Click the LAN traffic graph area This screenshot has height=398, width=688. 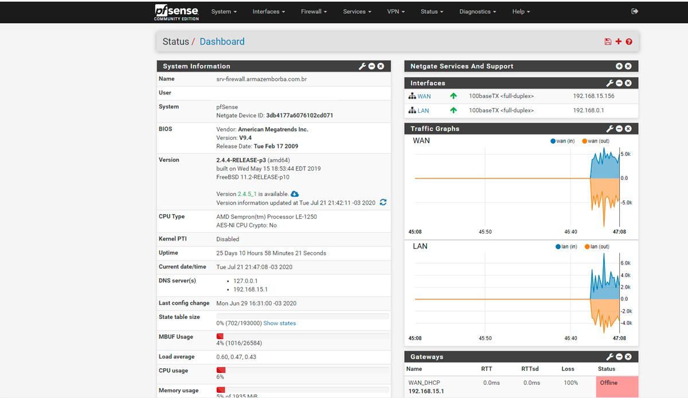pos(517,292)
